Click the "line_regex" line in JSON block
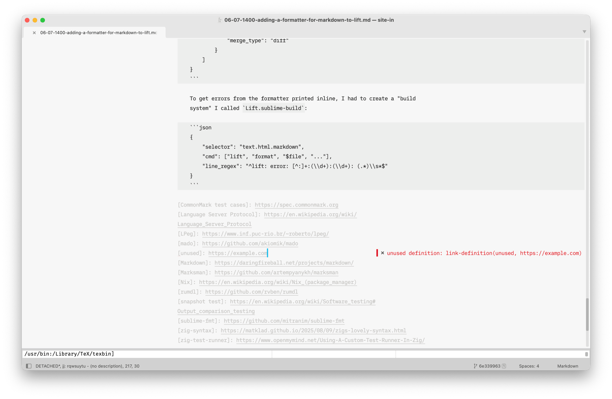This screenshot has width=612, height=399. click(295, 166)
